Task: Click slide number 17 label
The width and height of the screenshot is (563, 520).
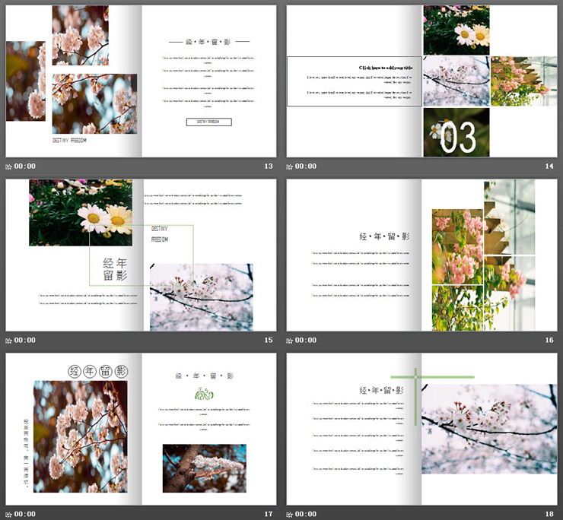Action: coord(269,514)
